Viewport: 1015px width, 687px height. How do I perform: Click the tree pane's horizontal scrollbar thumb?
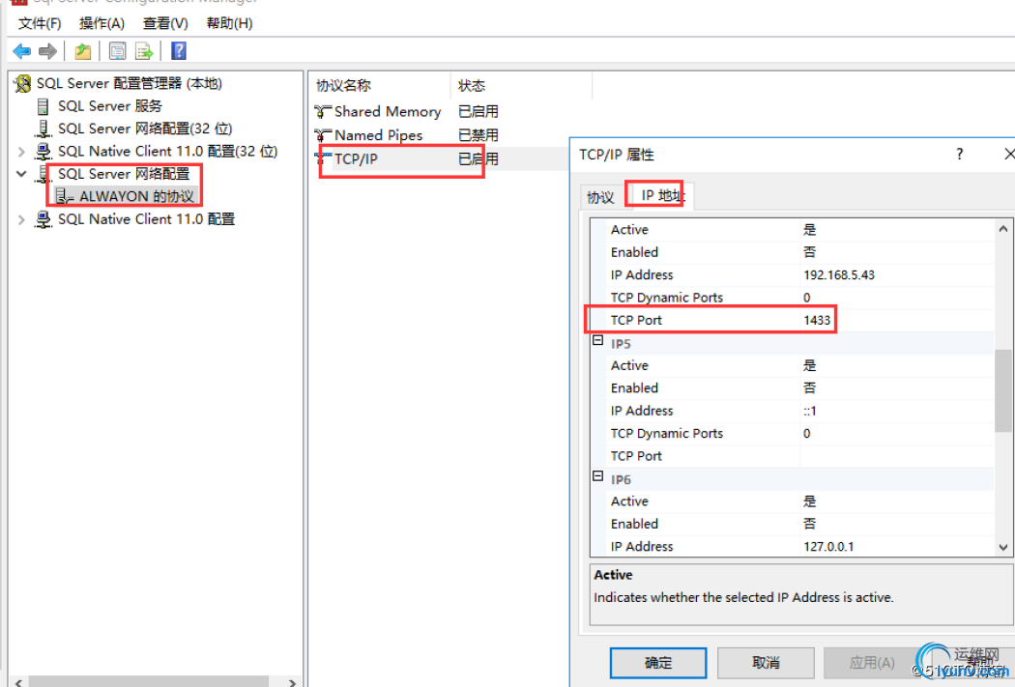coord(149,682)
